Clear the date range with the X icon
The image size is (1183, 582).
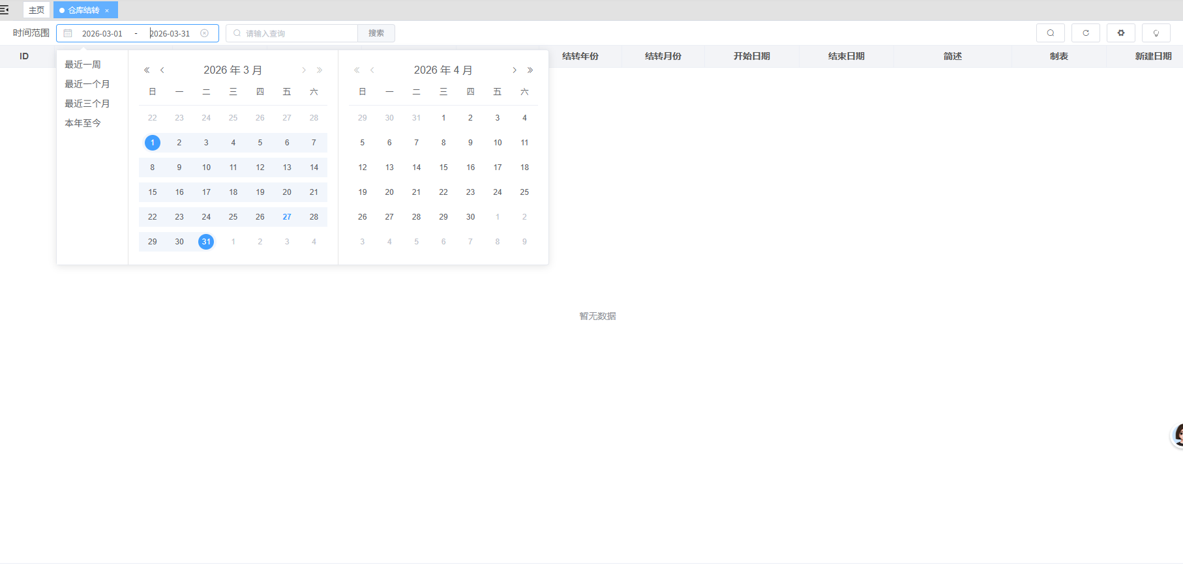point(205,33)
